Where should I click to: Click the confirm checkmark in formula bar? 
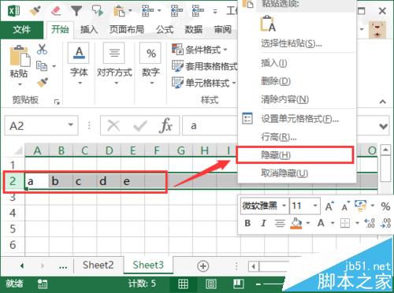pos(140,126)
